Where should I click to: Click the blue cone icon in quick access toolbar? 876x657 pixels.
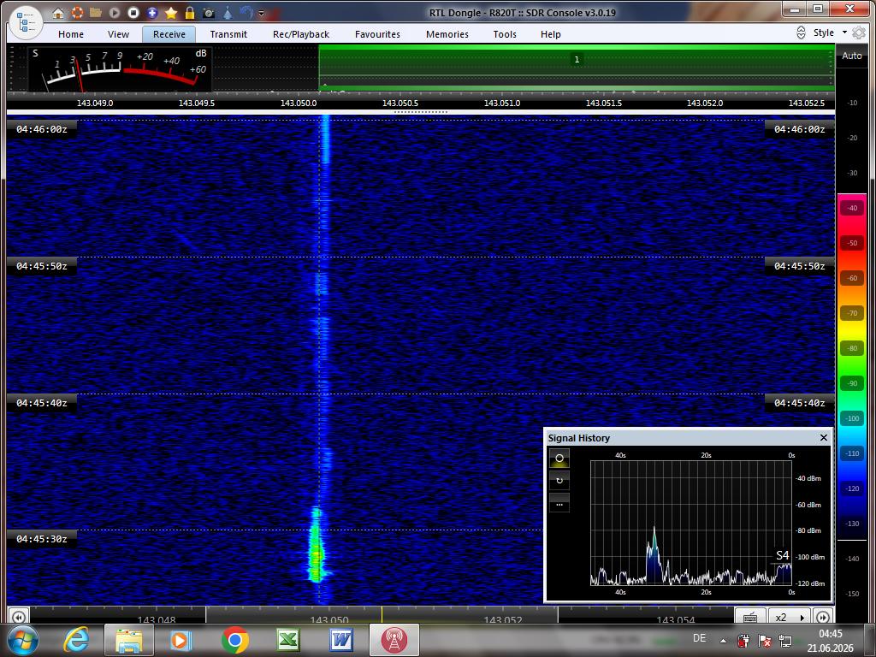(228, 12)
